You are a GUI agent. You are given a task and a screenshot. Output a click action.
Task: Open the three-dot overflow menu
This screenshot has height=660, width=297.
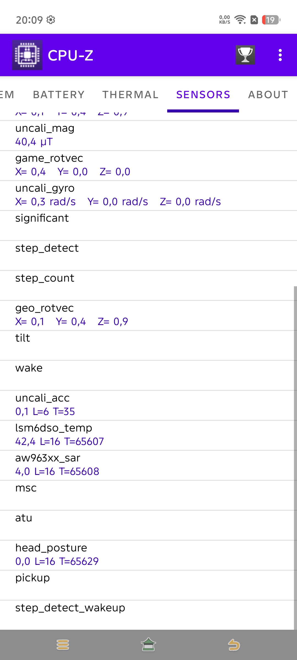280,55
